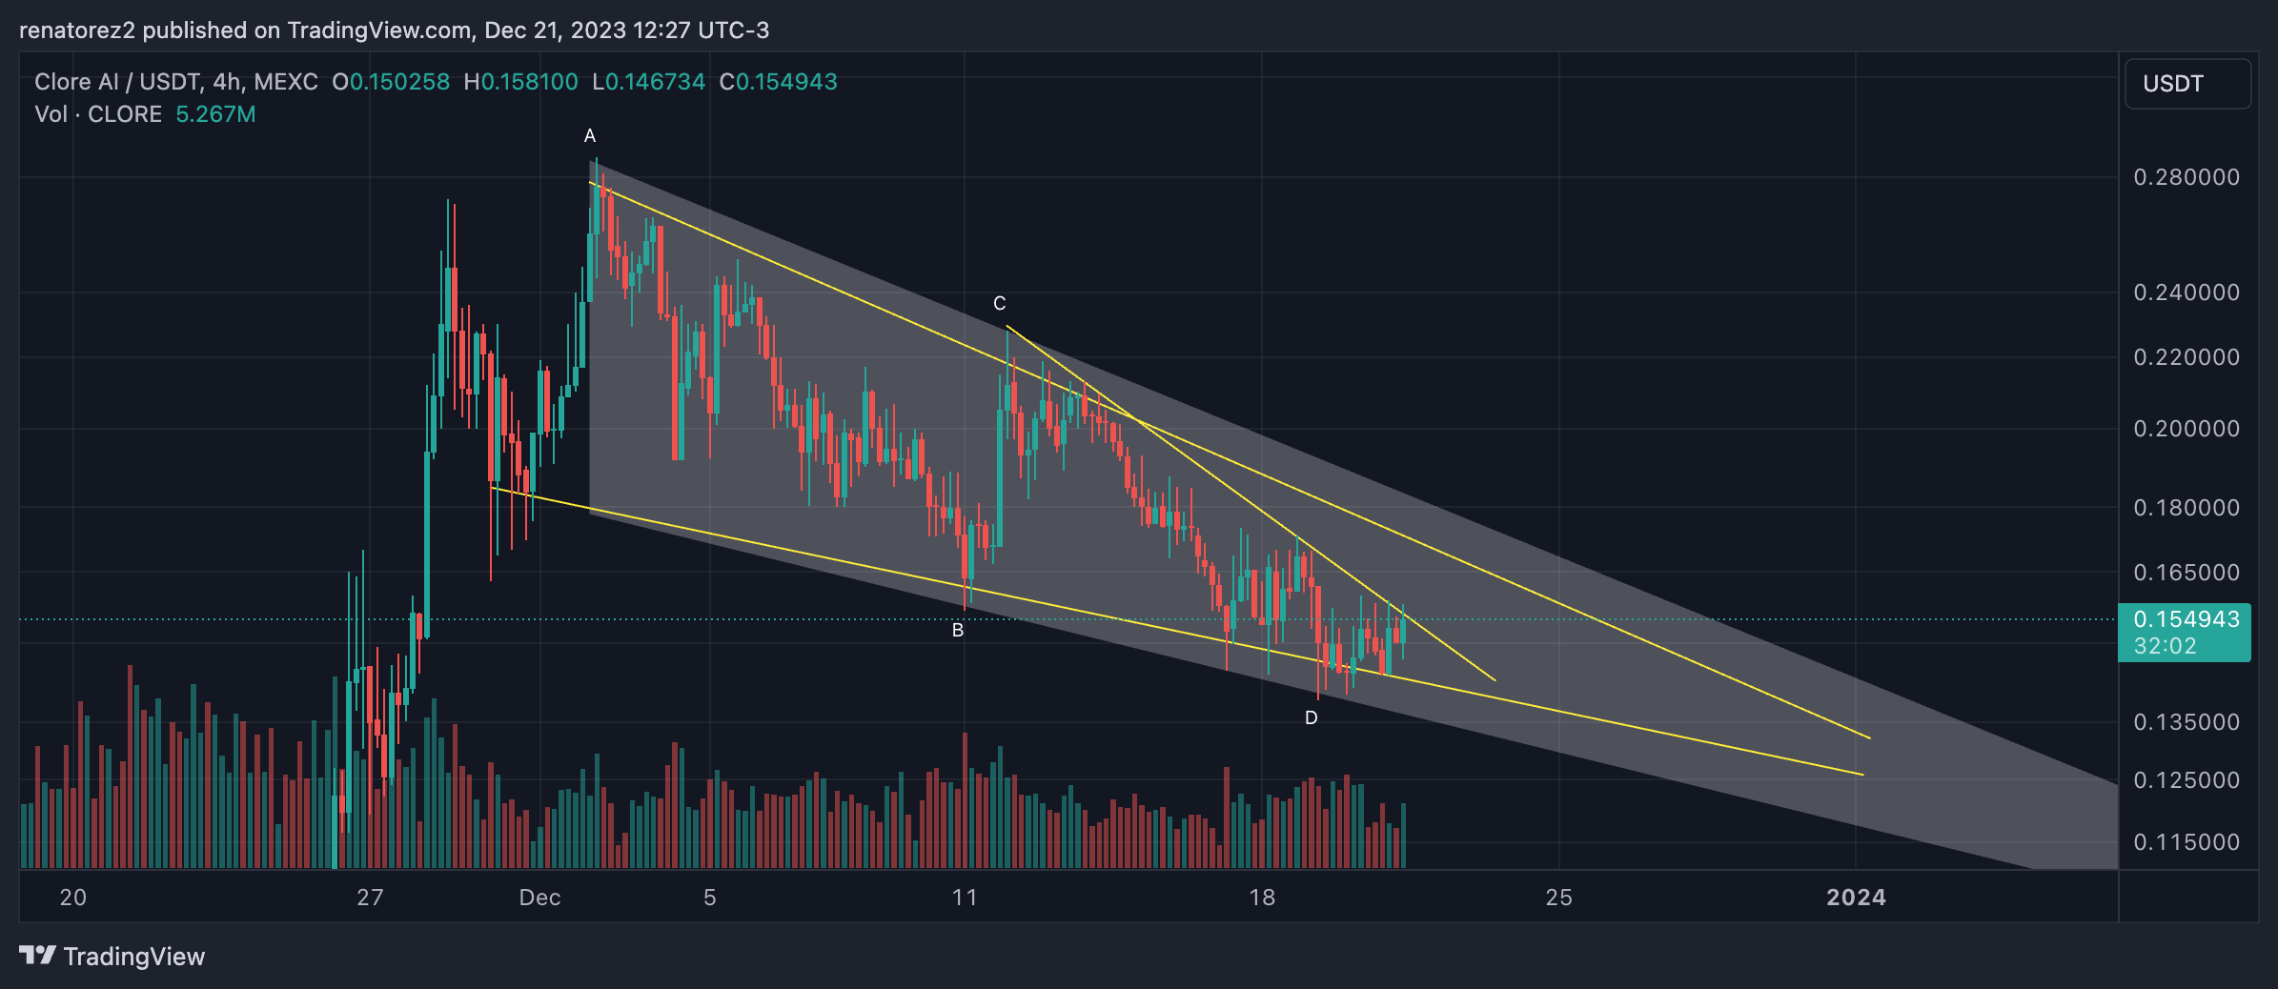The image size is (2278, 989).
Task: Click the current price label 0.154943
Action: [2186, 619]
